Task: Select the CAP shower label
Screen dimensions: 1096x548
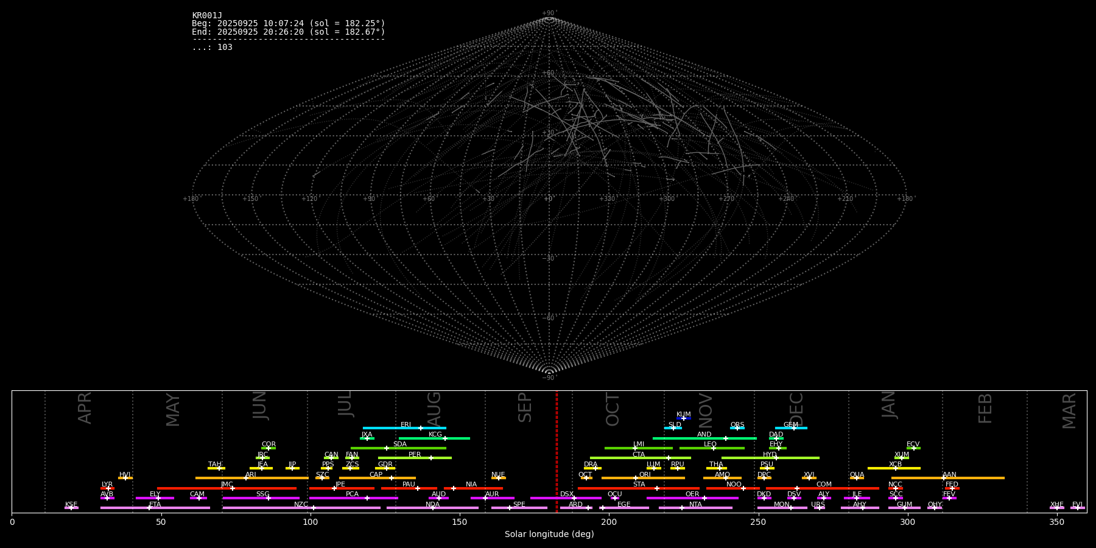Action: pos(376,475)
